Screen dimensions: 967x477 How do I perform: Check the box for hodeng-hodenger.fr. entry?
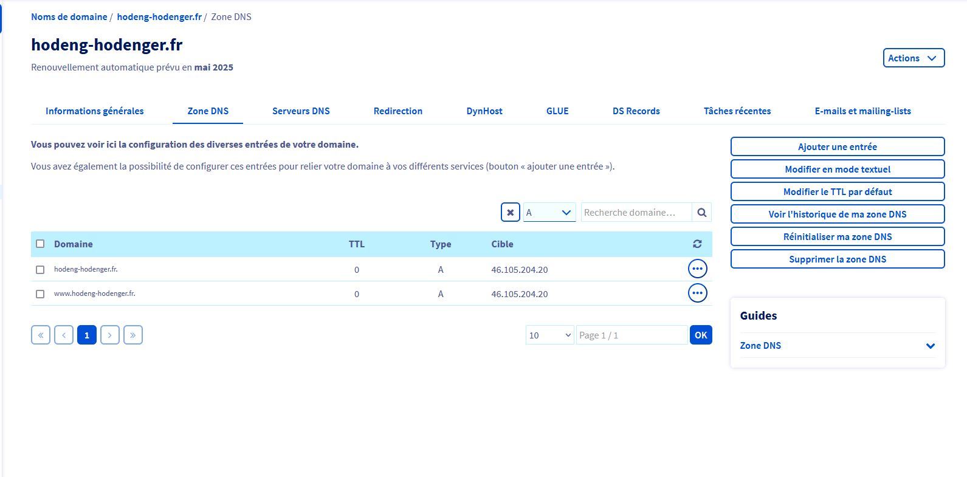pos(40,269)
